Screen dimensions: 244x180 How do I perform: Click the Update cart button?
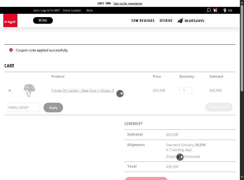click(219, 107)
